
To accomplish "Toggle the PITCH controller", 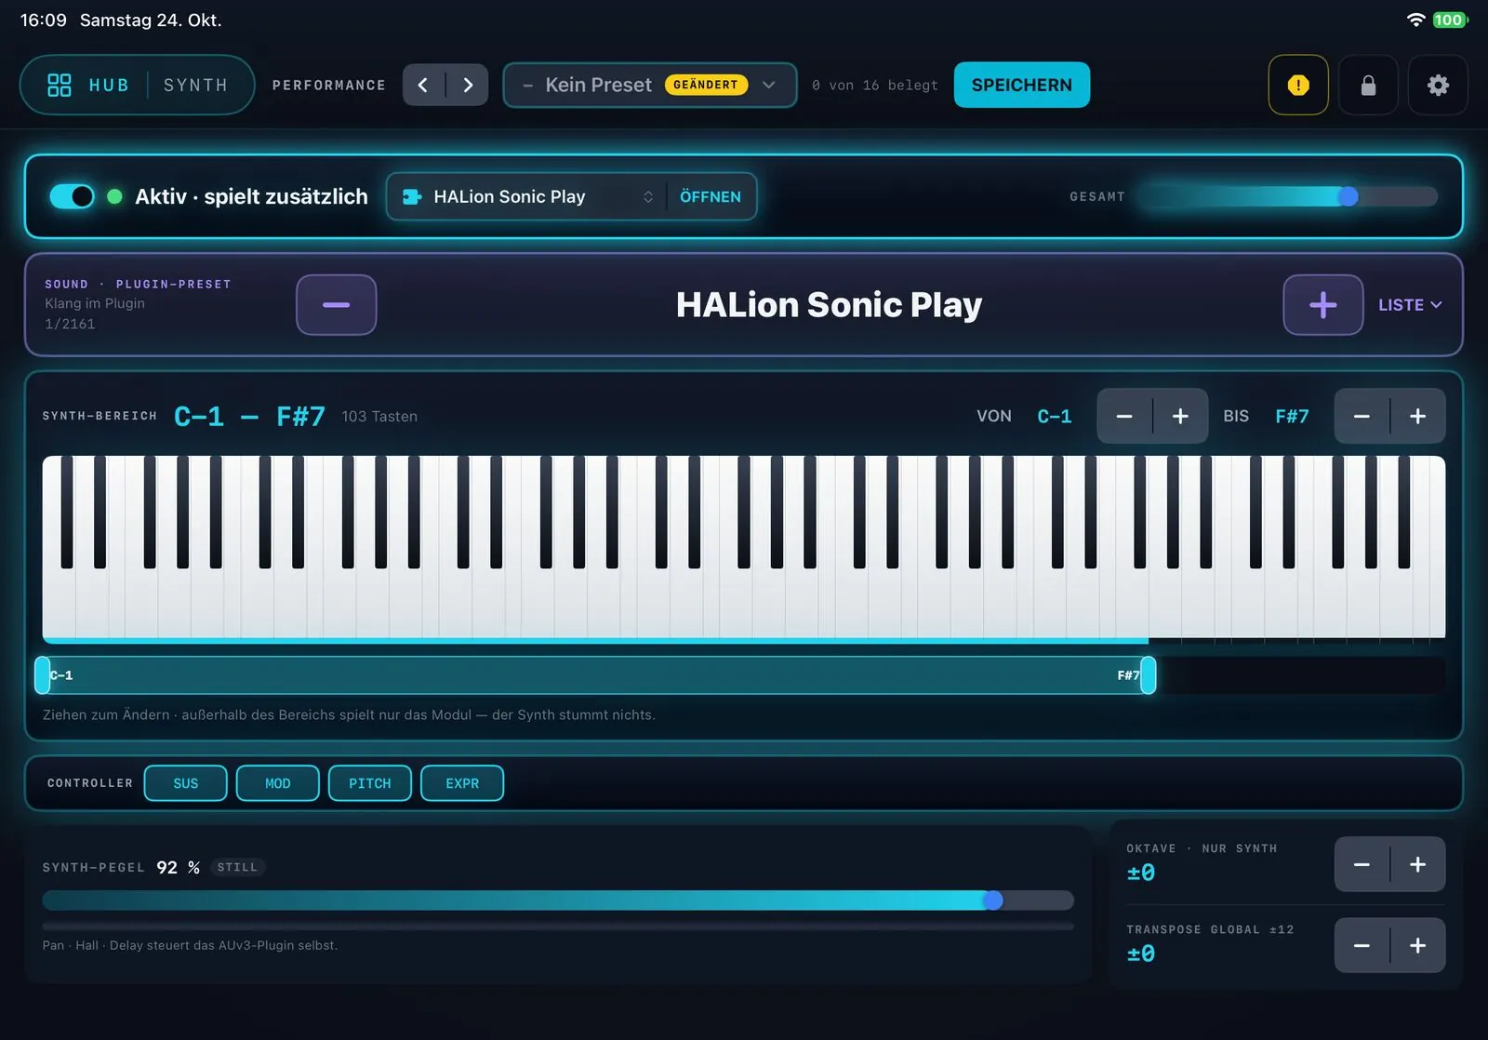I will coord(370,783).
